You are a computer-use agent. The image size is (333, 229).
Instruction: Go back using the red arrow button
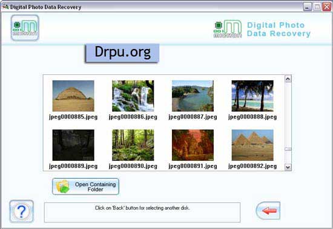(268, 210)
